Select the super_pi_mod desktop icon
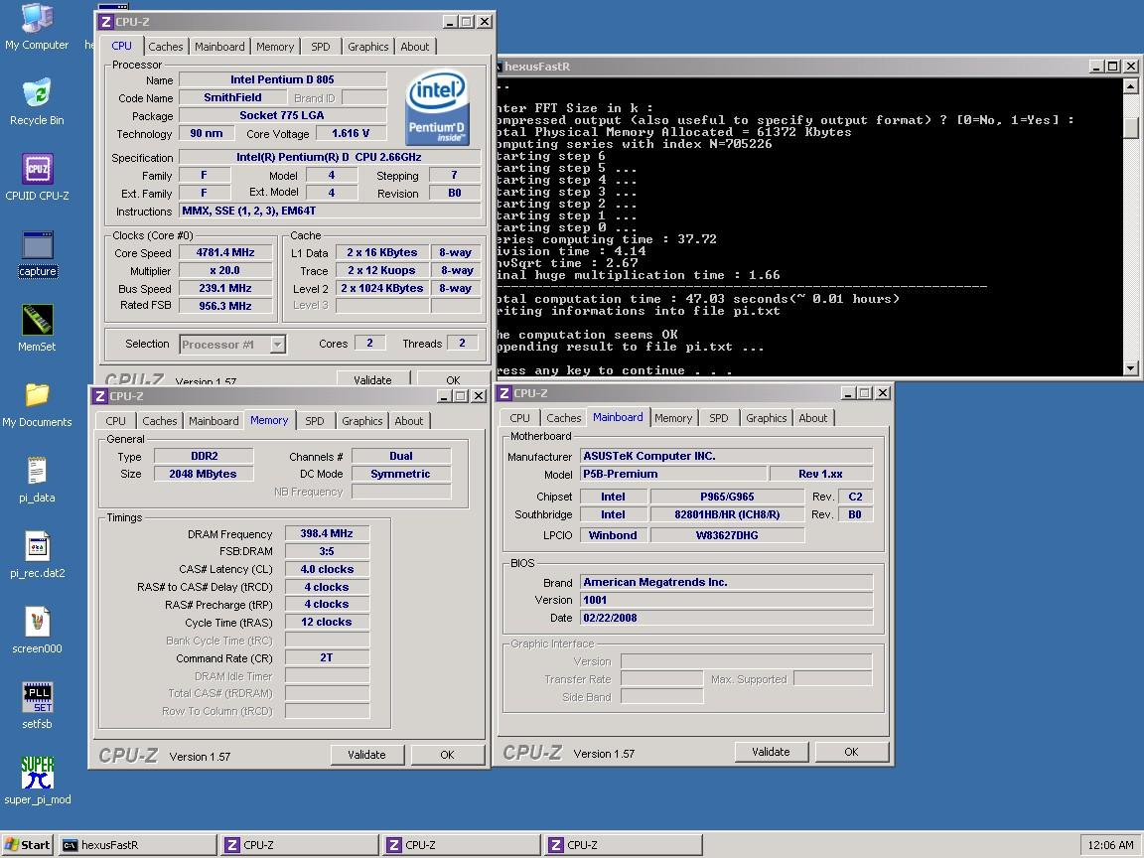The image size is (1144, 858). (37, 781)
